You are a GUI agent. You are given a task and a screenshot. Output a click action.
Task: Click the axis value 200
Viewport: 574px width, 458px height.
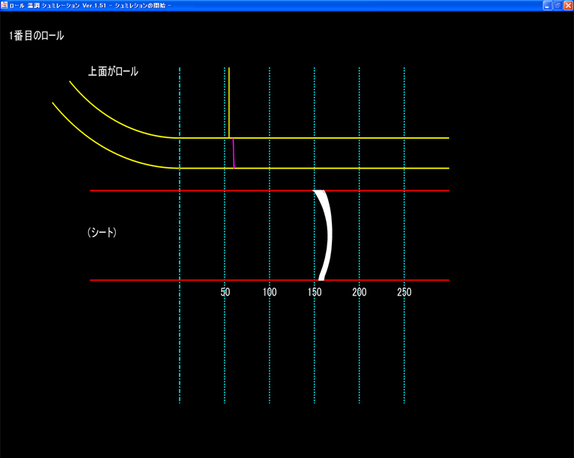[x=359, y=292]
